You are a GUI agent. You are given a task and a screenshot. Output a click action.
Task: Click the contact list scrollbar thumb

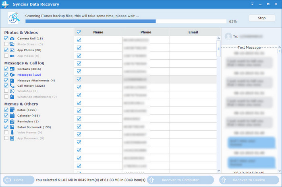(219, 49)
